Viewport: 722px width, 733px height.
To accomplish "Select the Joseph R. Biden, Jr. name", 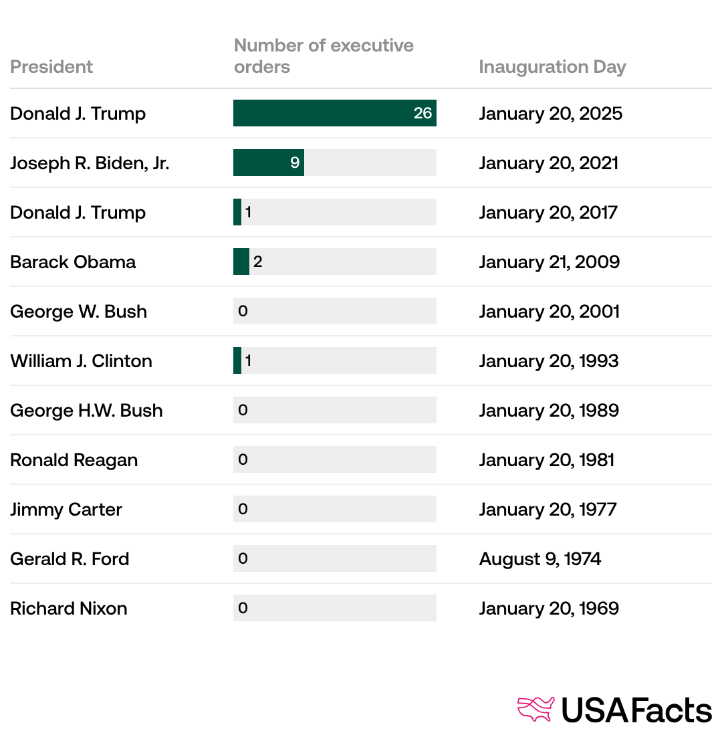I will (90, 163).
